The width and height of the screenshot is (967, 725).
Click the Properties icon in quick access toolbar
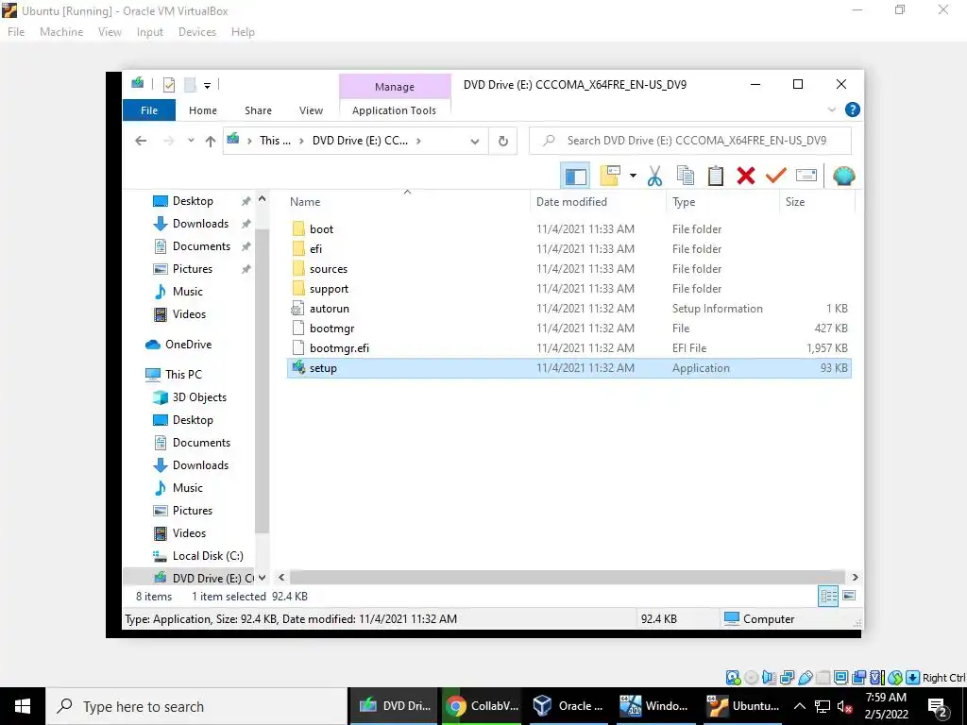pos(168,85)
